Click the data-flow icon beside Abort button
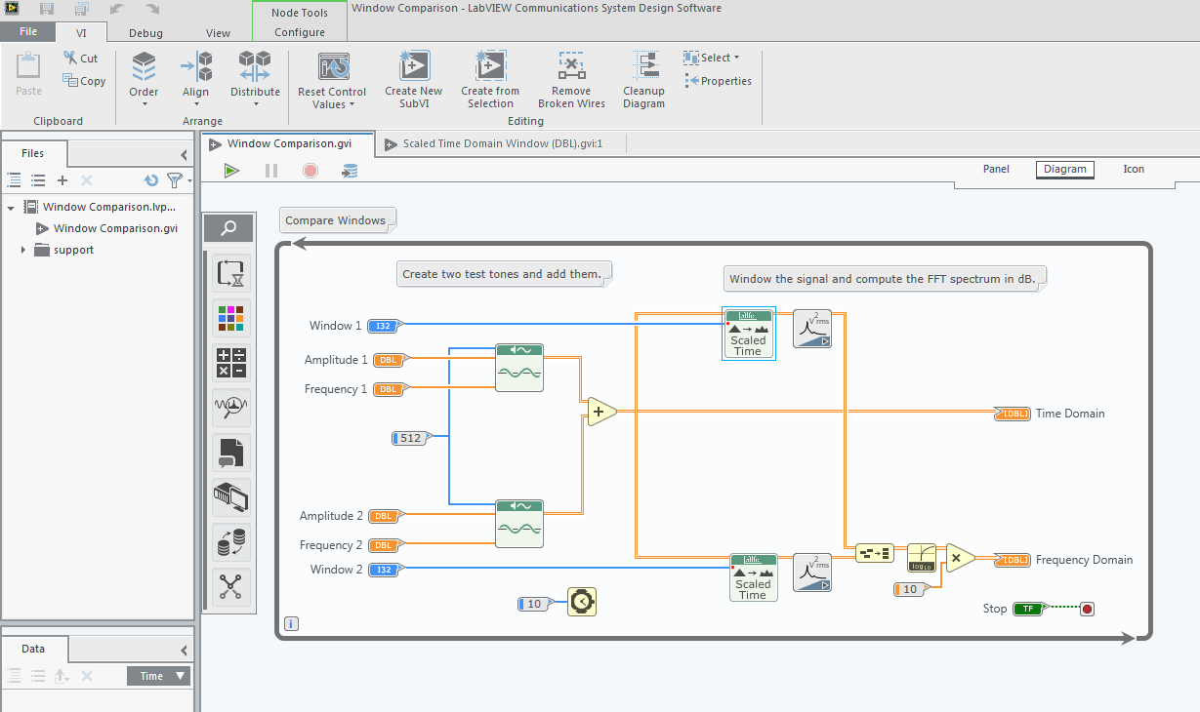The width and height of the screenshot is (1200, 712). [350, 171]
